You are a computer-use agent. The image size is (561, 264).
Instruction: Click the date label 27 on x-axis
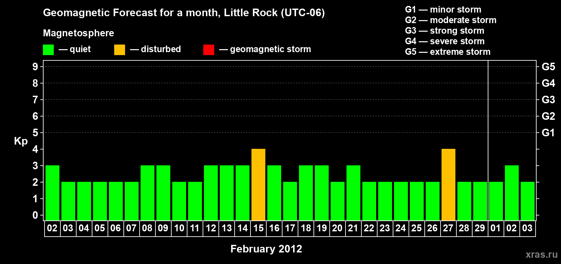click(448, 228)
